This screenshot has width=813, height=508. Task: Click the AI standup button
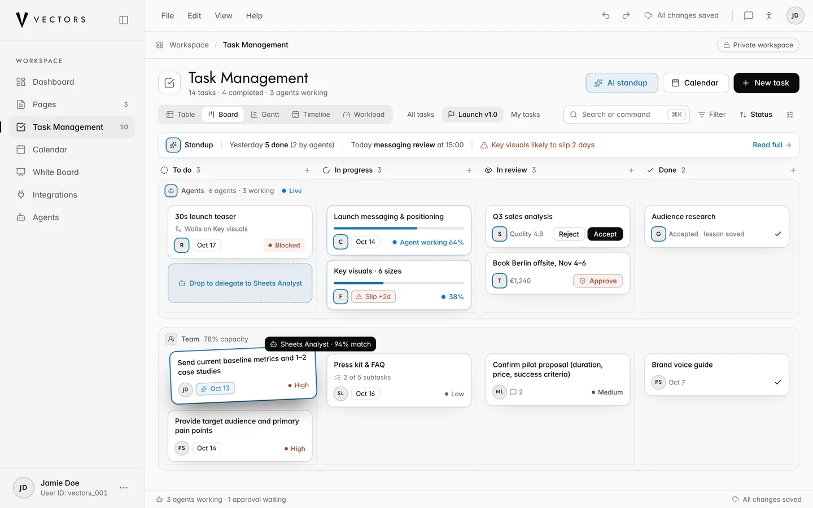pos(622,83)
